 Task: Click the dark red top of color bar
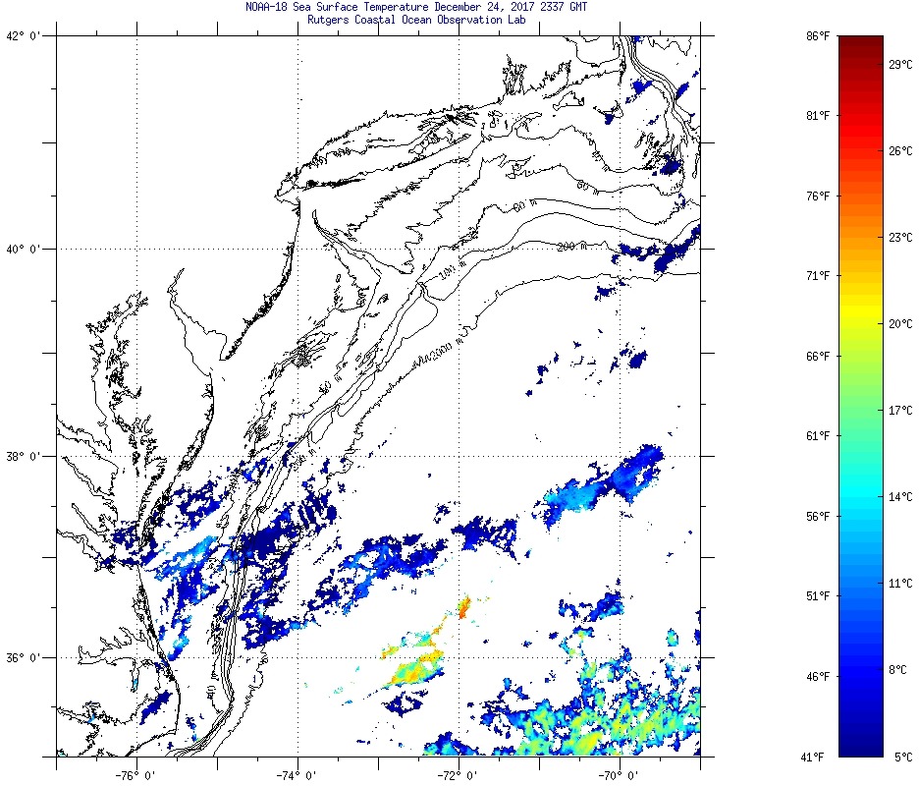tap(861, 44)
